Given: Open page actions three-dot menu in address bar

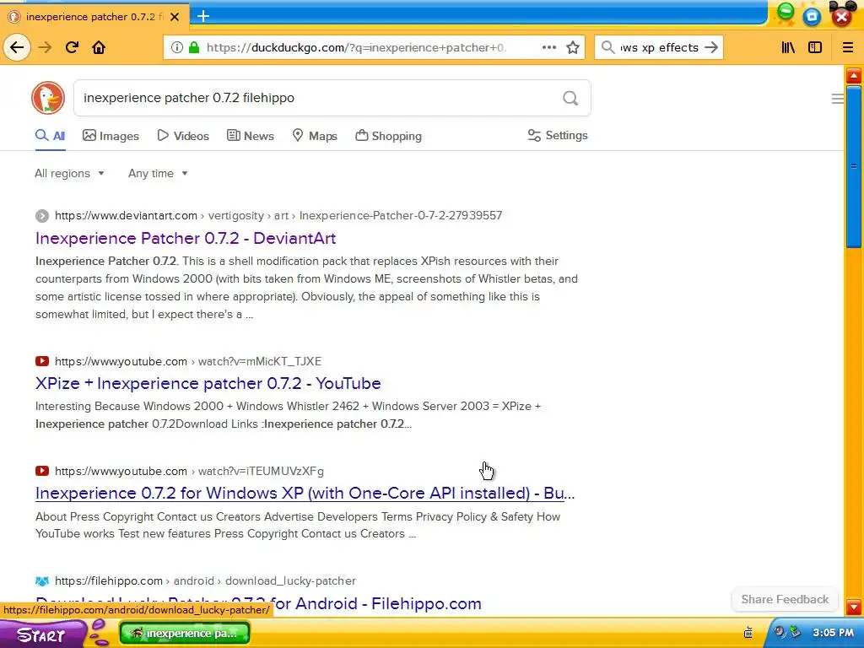Looking at the screenshot, I should coord(548,47).
